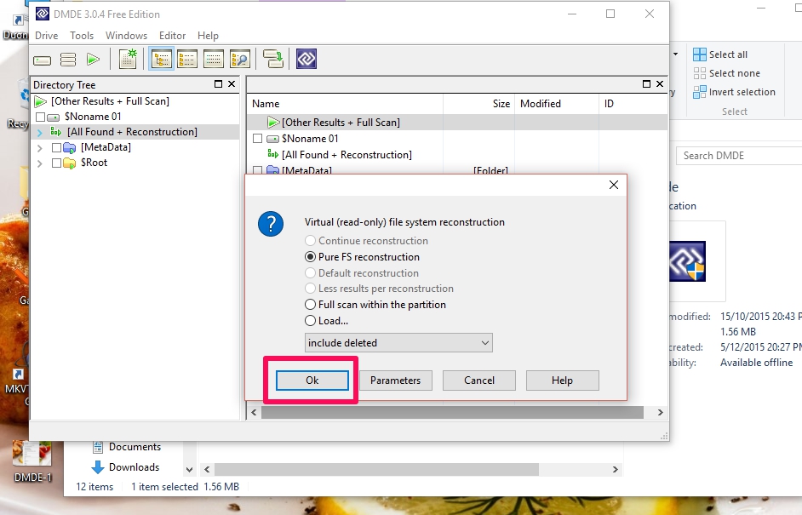Click the Cancel button in dialog
The height and width of the screenshot is (515, 802).
click(x=479, y=381)
